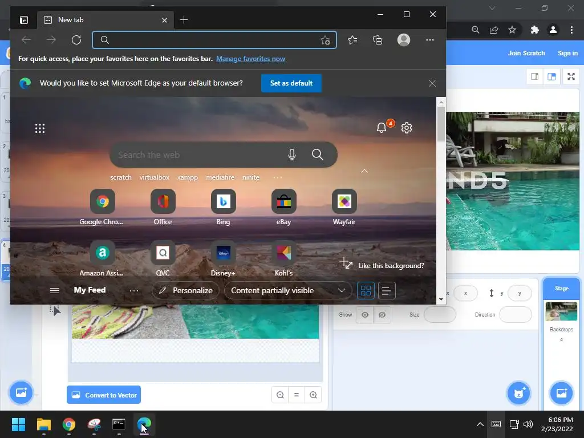Image resolution: width=584 pixels, height=438 pixels.
Task: Select the virtualbox search suggestion
Action: point(154,177)
